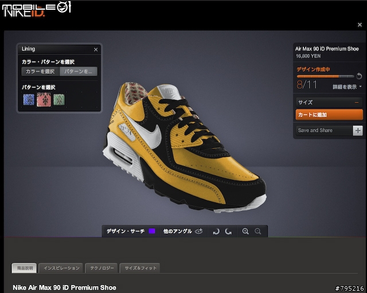
Task: Click the Mobile NIKEiD logo
Action: click(36, 9)
